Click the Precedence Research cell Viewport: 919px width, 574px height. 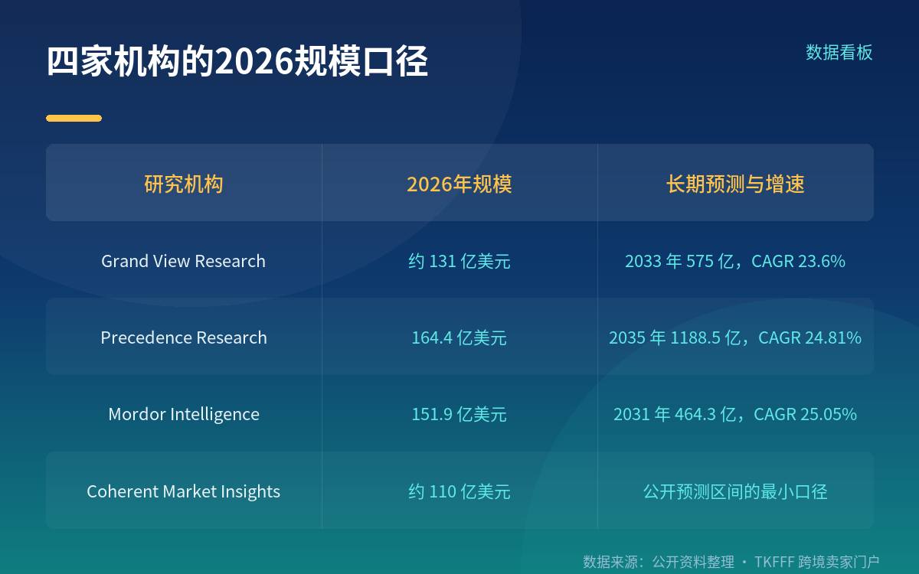[x=184, y=338]
